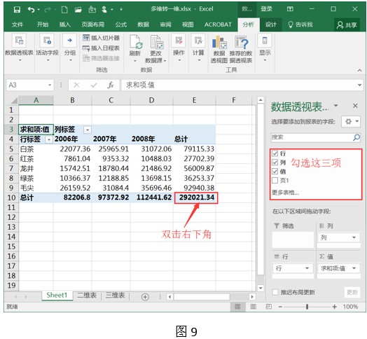Screen dimensions: 367x339
Task: Open the PivotChart (数据透视图) tool
Action: tap(219, 42)
